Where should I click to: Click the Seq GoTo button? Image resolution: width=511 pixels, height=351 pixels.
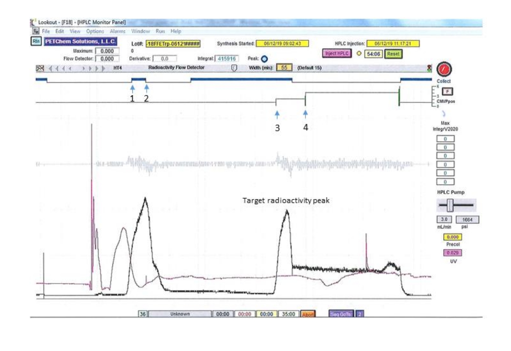(341, 314)
